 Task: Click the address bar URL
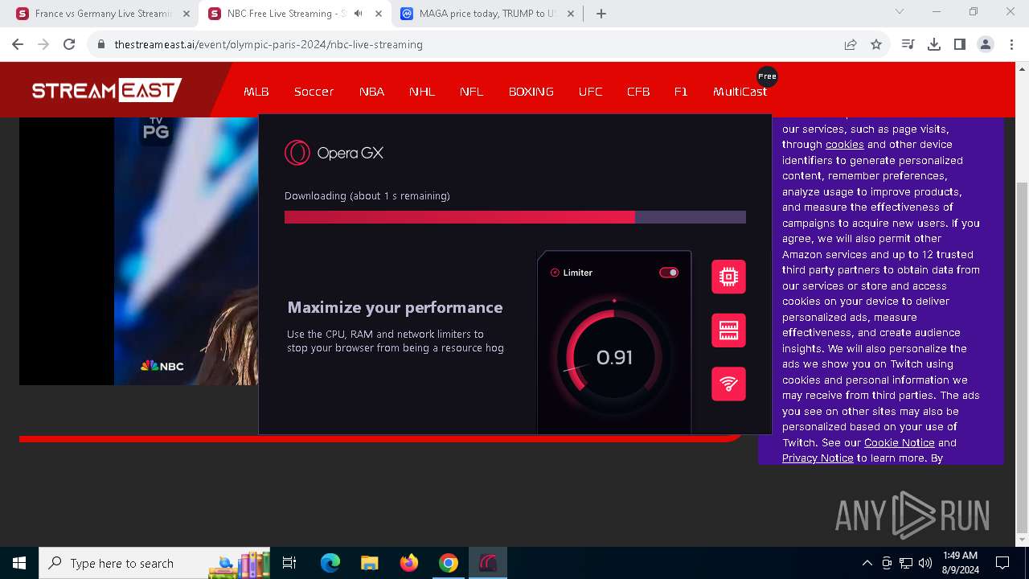click(269, 44)
